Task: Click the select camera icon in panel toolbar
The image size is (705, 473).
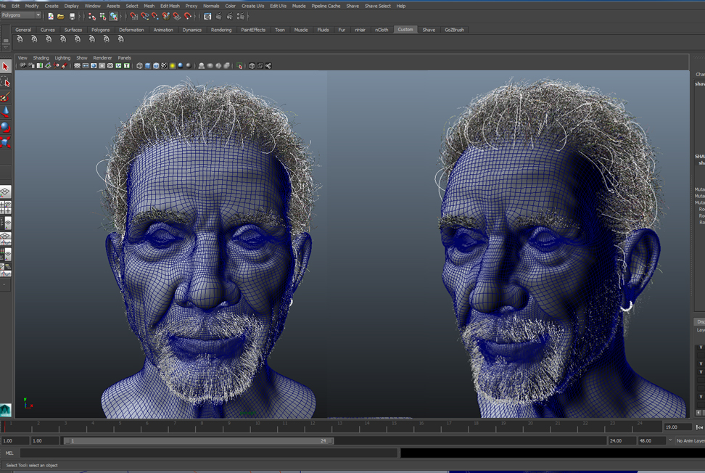Action: (x=22, y=65)
